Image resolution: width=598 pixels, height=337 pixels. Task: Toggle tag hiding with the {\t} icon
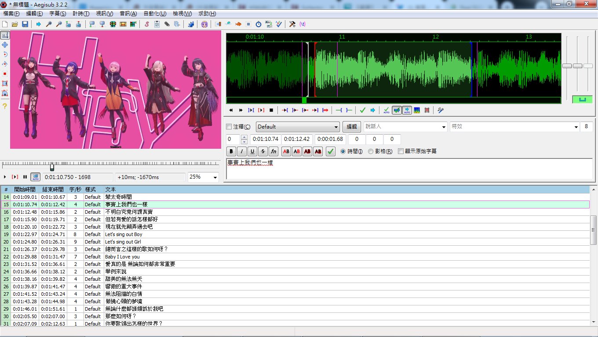click(303, 24)
